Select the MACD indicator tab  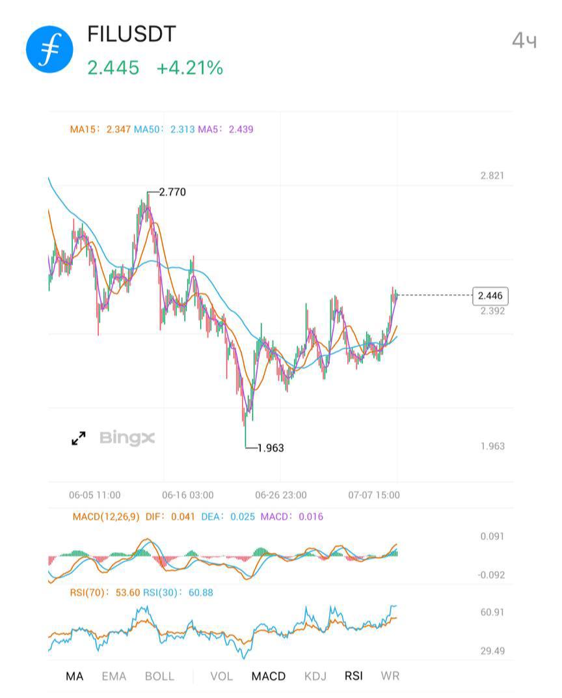click(268, 676)
